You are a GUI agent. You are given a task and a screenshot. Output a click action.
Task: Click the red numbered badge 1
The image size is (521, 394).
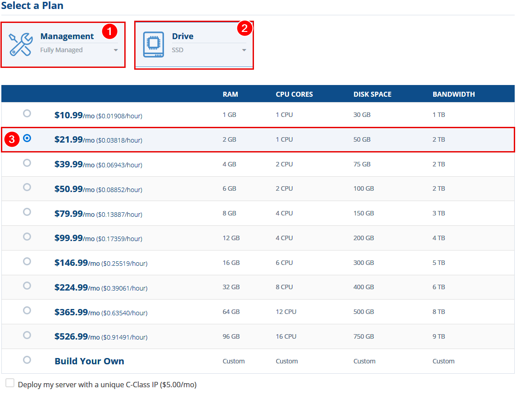110,31
